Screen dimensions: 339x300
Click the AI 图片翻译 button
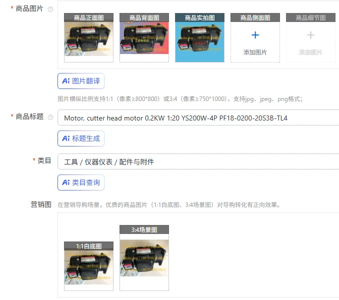(x=81, y=81)
